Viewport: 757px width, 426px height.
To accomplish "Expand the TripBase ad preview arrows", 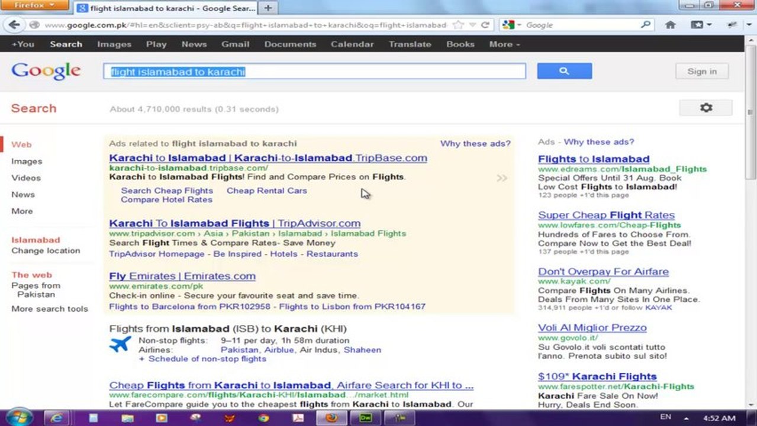I will click(x=502, y=177).
